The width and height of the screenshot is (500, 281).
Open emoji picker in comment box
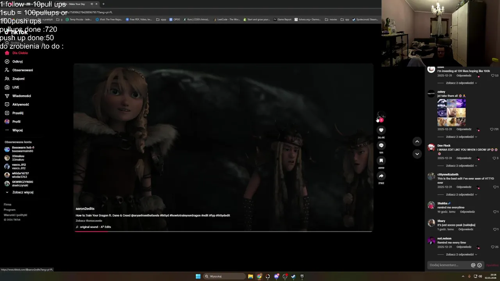tap(480, 265)
